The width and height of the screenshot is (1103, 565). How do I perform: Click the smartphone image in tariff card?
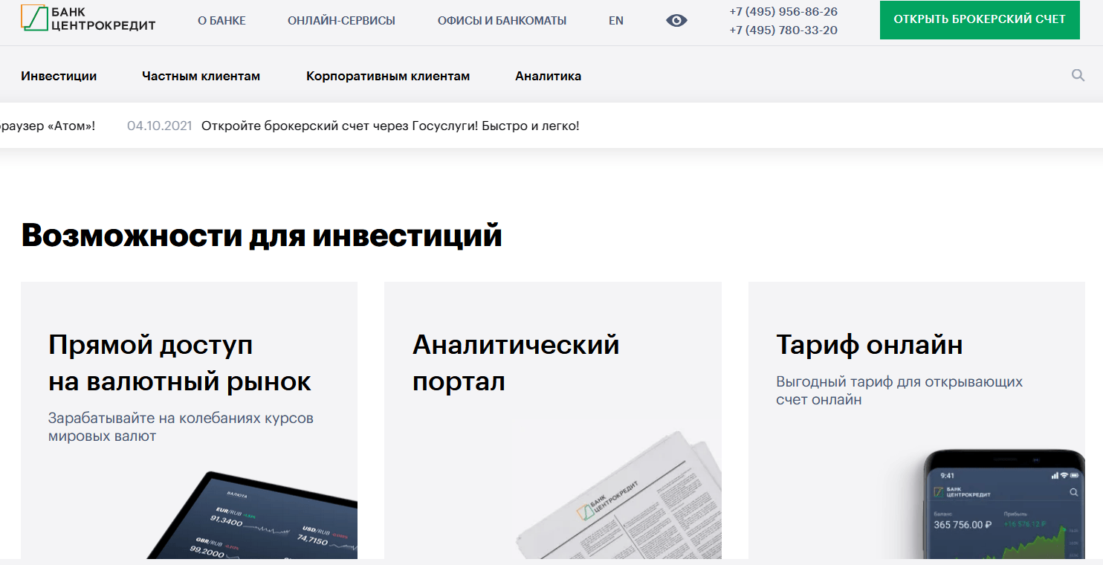point(1003,504)
